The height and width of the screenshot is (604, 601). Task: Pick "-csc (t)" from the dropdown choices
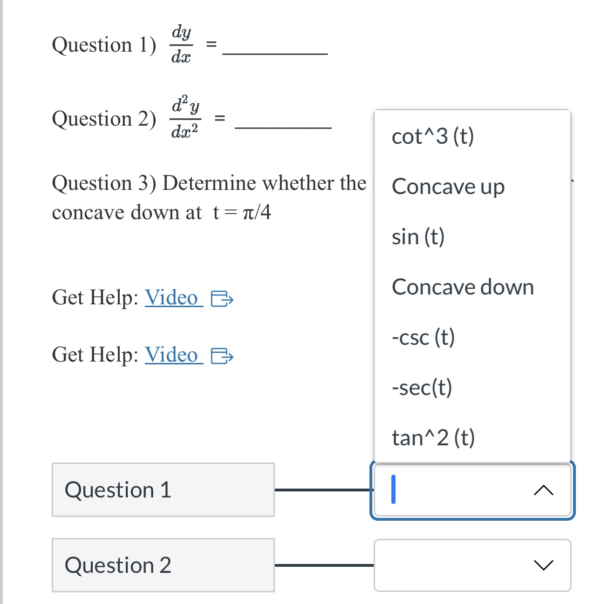pos(423,337)
